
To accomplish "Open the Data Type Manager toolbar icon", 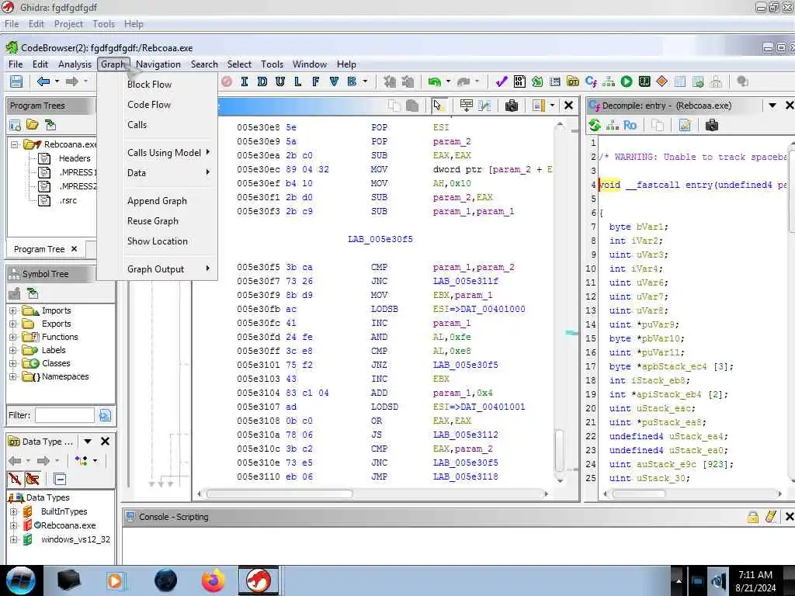I will 573,81.
